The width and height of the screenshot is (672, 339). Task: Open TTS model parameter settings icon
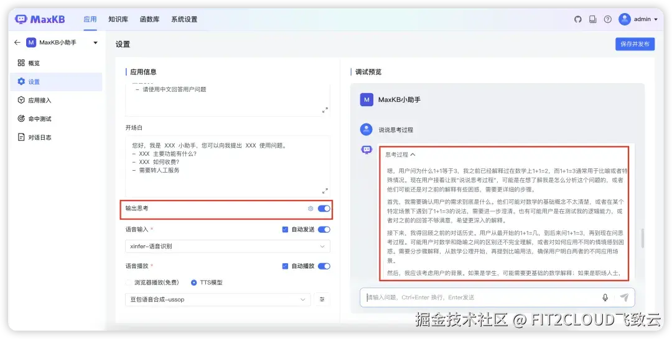(x=322, y=300)
